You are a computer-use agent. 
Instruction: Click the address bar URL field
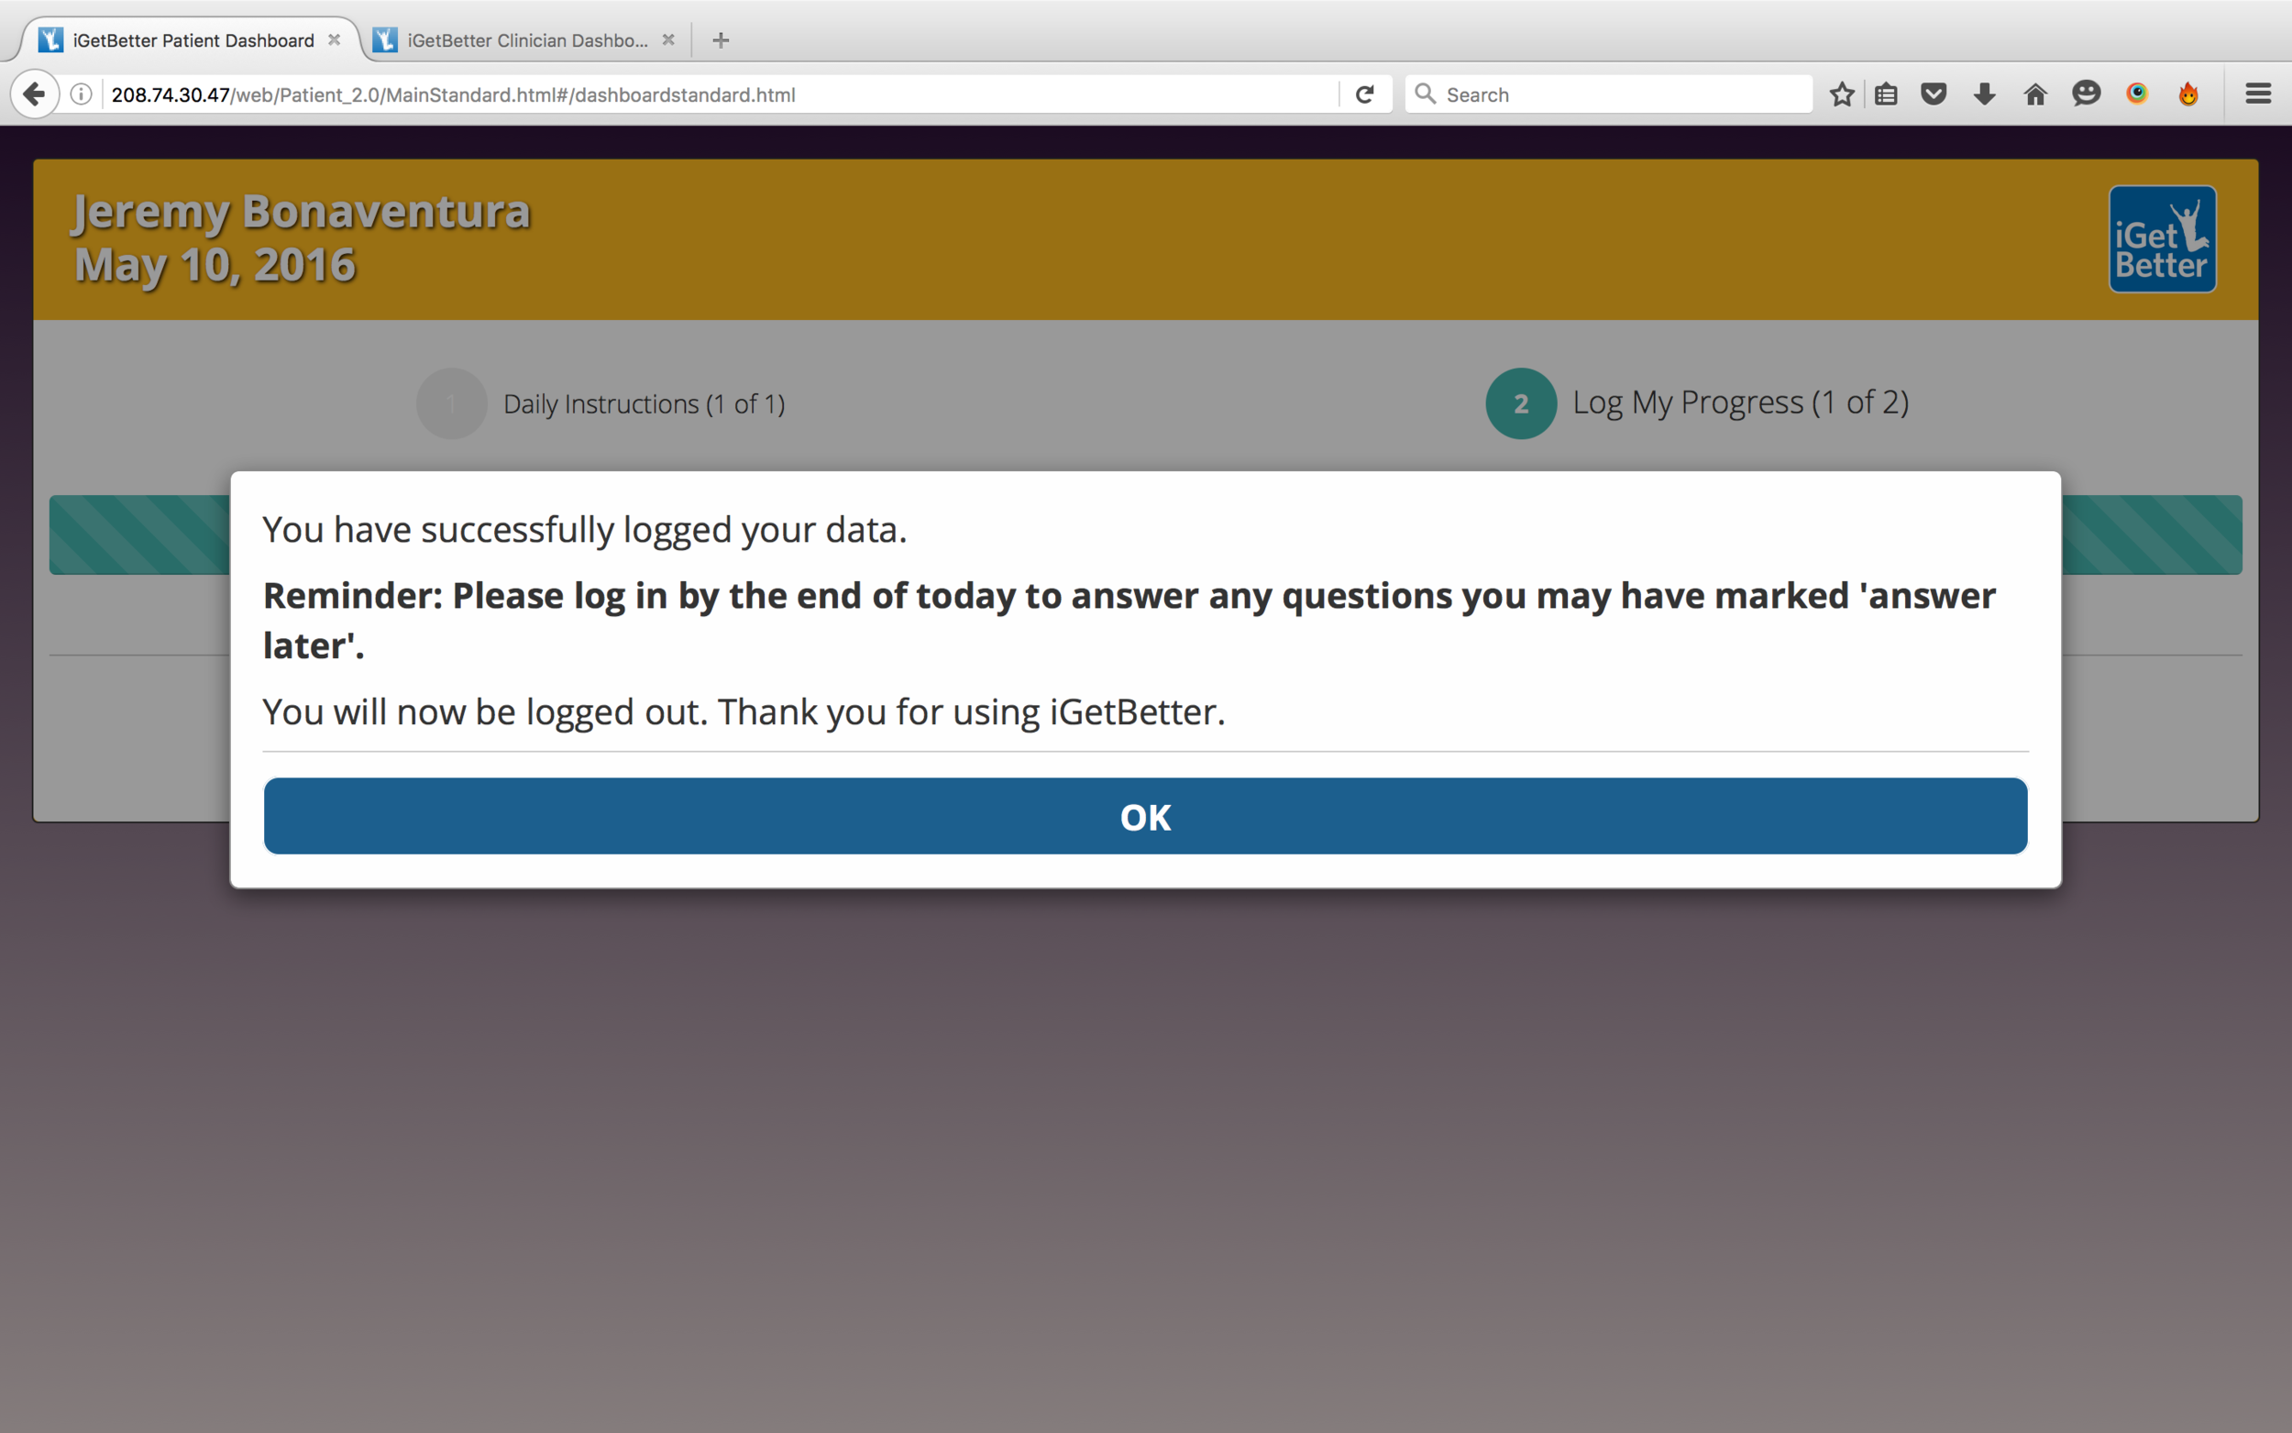pyautogui.click(x=720, y=94)
